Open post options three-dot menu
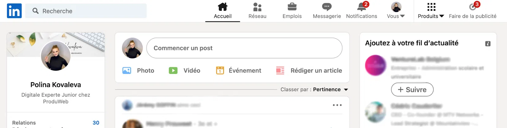This screenshot has width=507, height=128. pyautogui.click(x=337, y=105)
